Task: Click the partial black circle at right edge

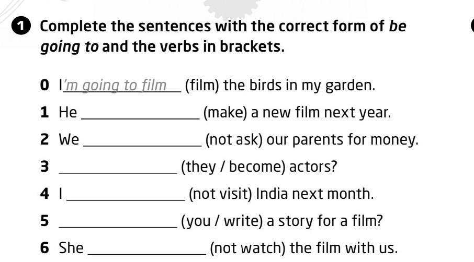Action: coord(472,26)
